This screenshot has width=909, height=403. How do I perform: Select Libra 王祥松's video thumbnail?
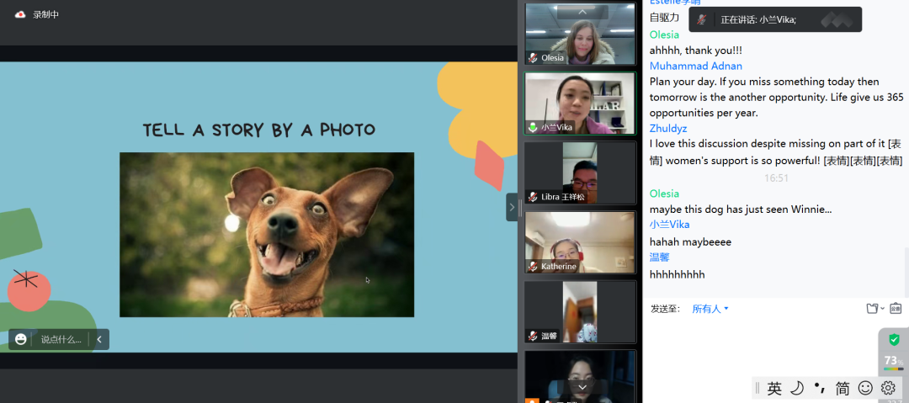coord(580,172)
